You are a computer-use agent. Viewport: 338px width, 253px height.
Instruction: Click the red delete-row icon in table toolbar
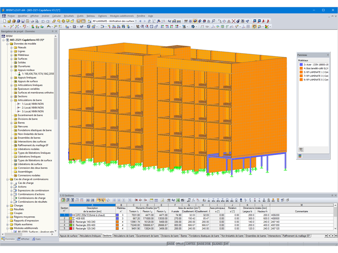tap(136, 200)
